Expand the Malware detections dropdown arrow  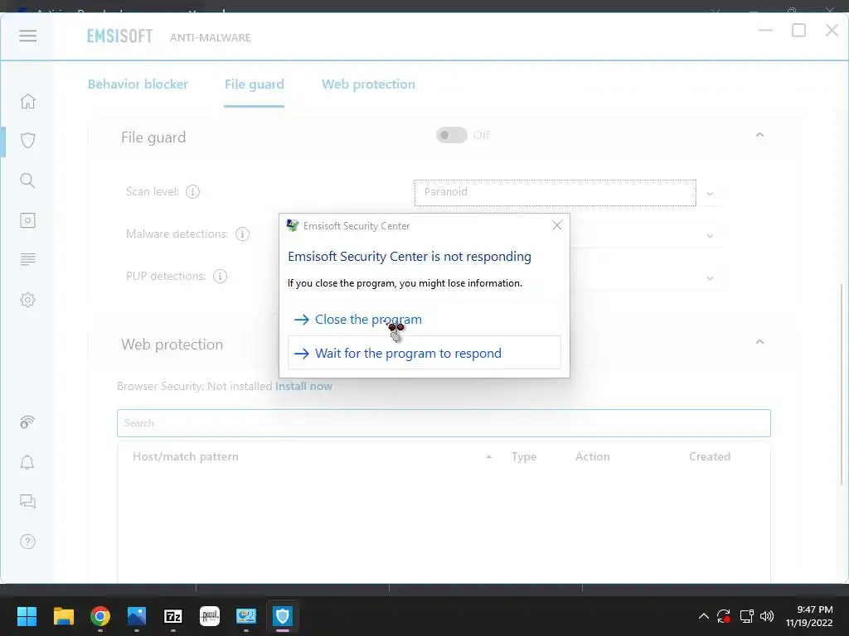710,236
